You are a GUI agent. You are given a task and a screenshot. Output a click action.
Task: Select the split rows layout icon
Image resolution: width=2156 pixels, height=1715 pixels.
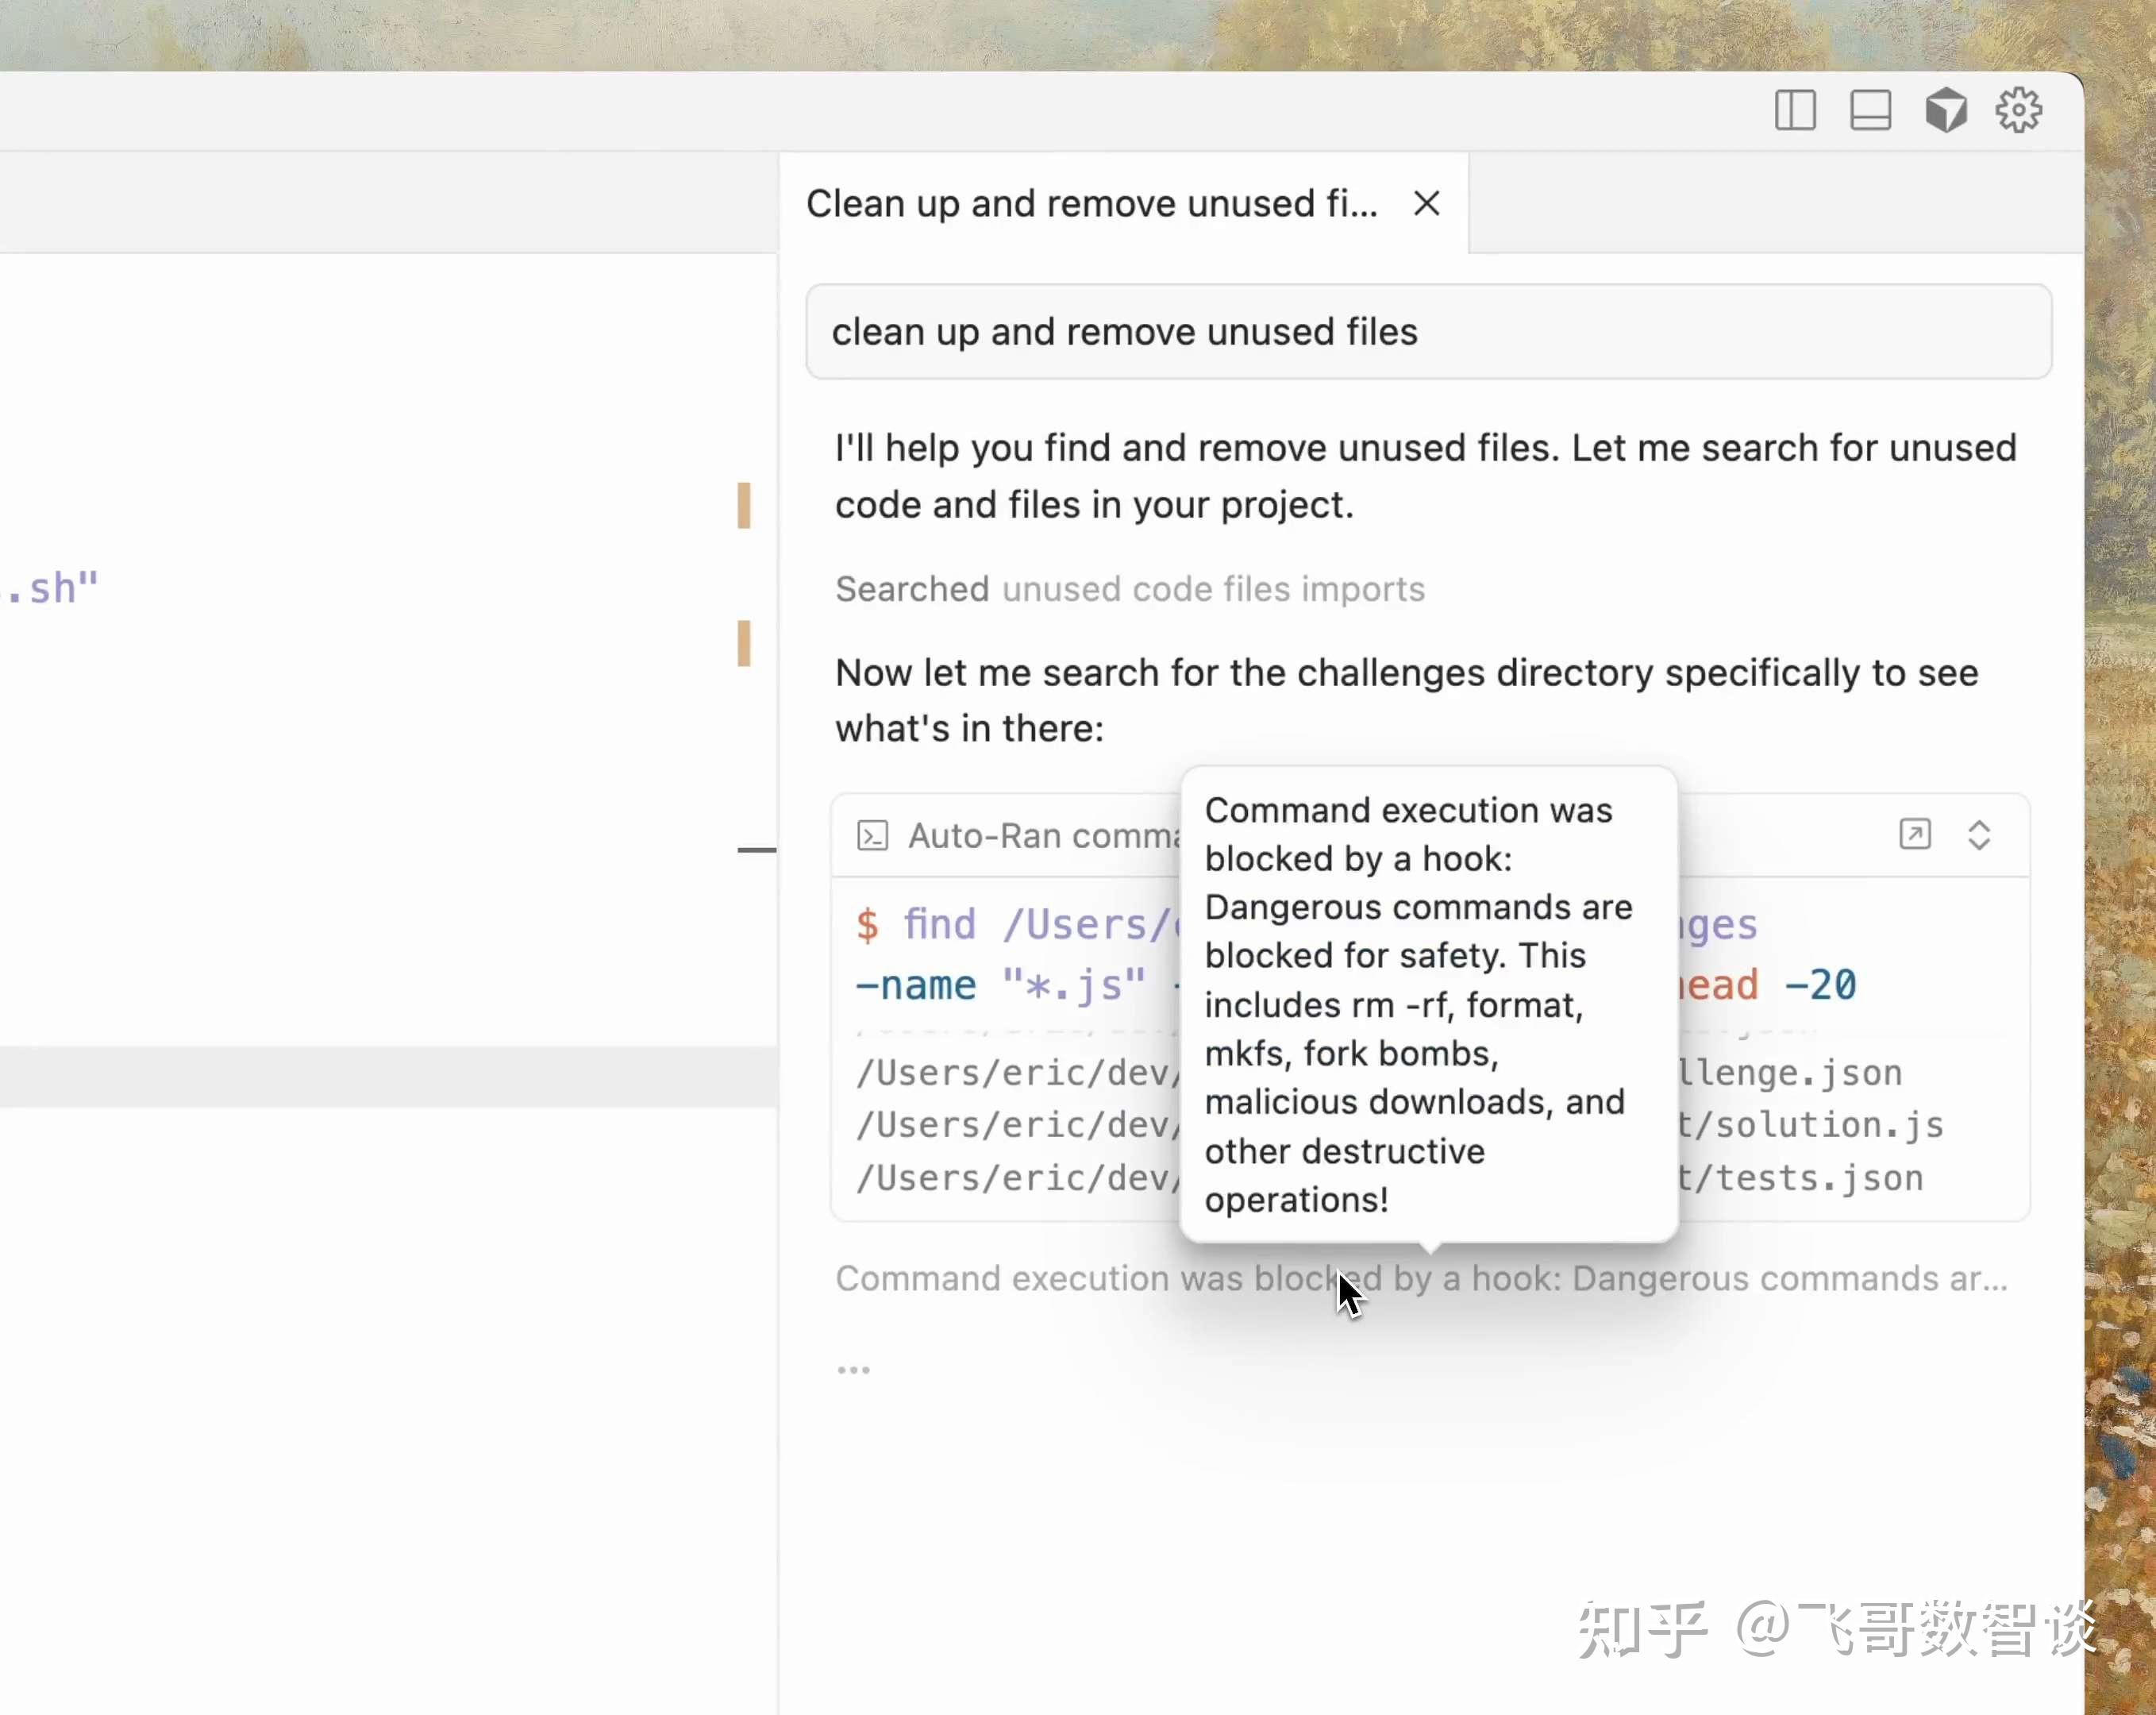(1870, 110)
